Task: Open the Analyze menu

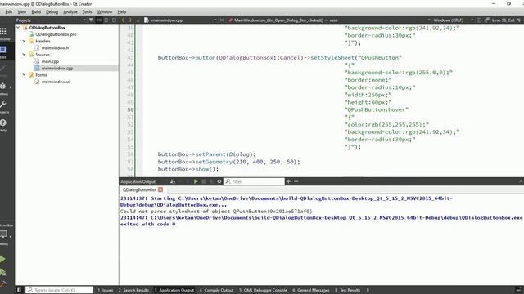Action: click(70, 11)
